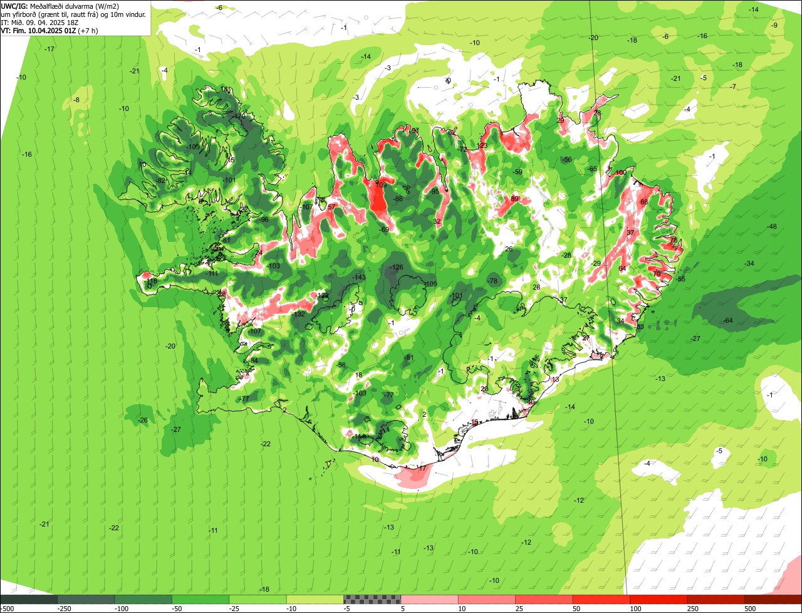The width and height of the screenshot is (802, 613).
Task: Click the -72 value on the map
Action: point(462,149)
